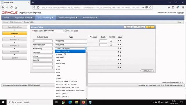Open Firefox hamburger menu
Screen dimensions: 186x105
point(183,8)
